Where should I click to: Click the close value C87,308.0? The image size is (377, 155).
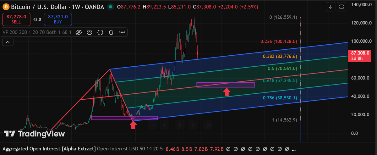coord(204,7)
